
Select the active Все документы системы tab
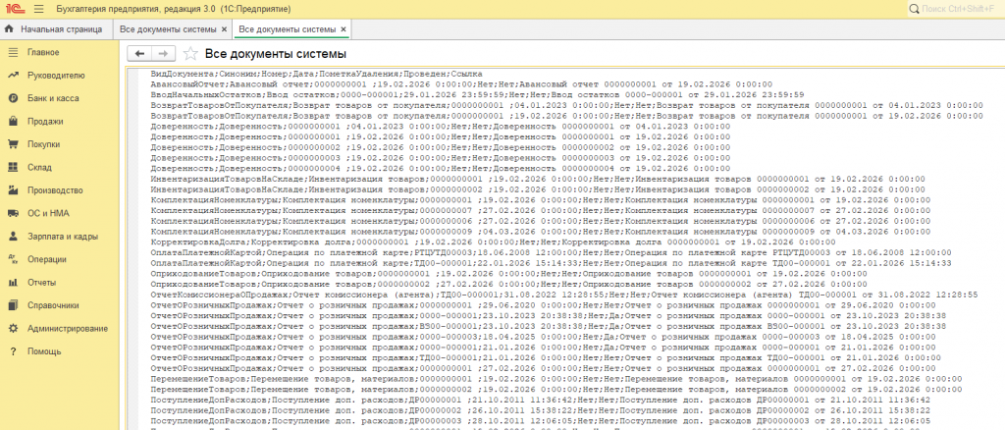click(x=288, y=29)
